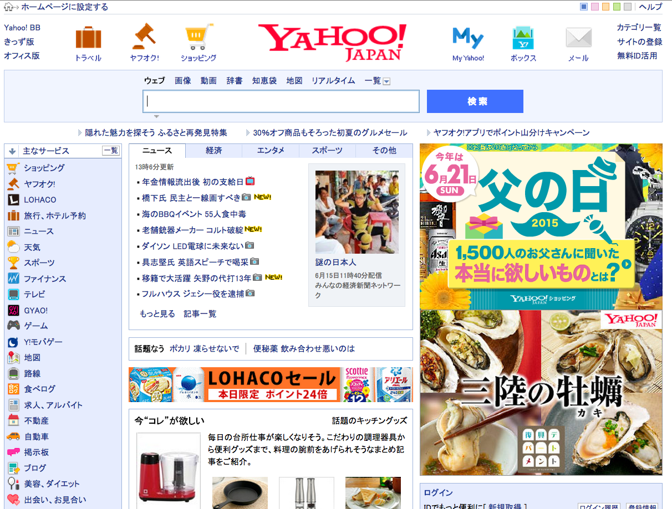Click the 食べログ icon in sidebar
This screenshot has width=672, height=509.
click(14, 389)
